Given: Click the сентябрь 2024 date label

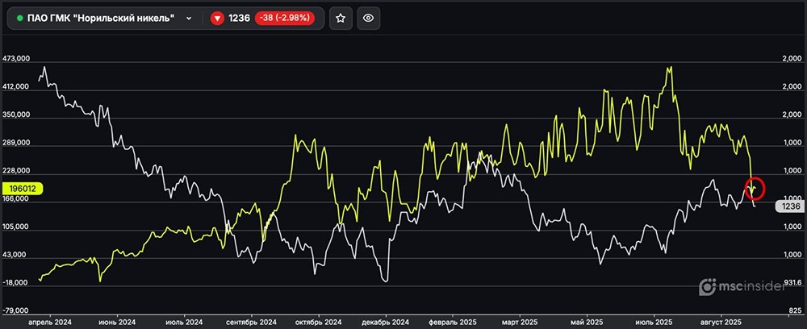Looking at the screenshot, I should tap(252, 322).
